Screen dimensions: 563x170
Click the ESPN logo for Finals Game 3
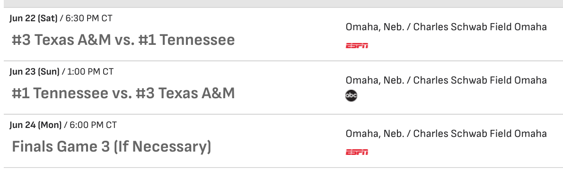[x=357, y=152]
